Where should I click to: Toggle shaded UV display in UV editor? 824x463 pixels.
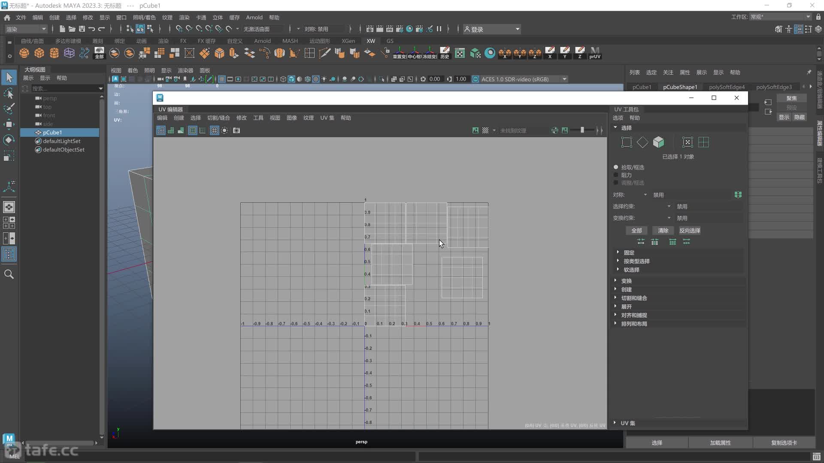[171, 130]
